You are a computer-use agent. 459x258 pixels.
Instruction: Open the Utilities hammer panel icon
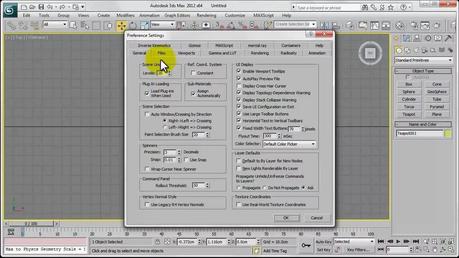point(448,38)
